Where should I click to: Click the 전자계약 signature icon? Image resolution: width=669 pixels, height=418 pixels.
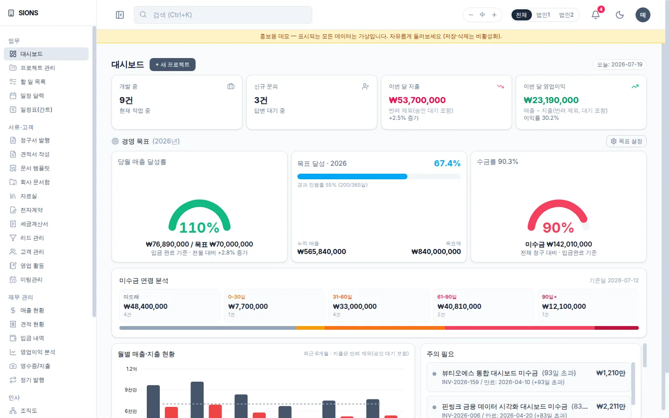pos(13,210)
